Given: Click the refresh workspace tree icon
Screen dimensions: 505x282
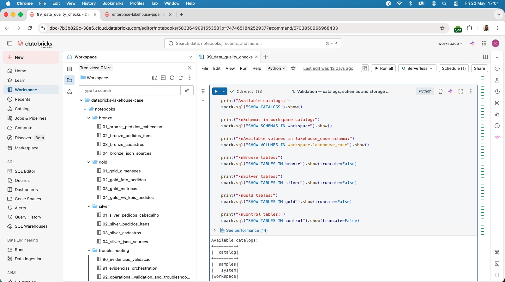Looking at the screenshot, I should click(172, 78).
